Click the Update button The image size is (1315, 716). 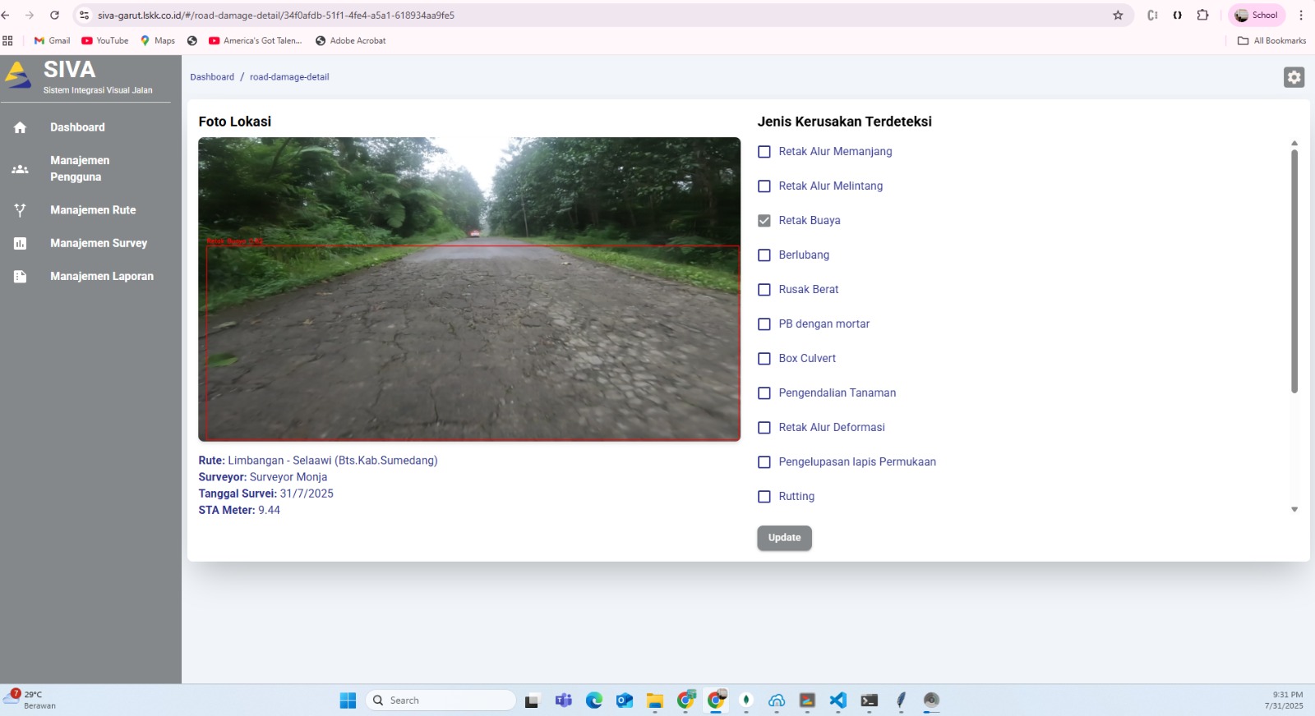(784, 538)
